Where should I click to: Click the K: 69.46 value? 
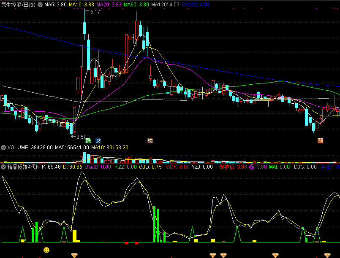pos(51,167)
